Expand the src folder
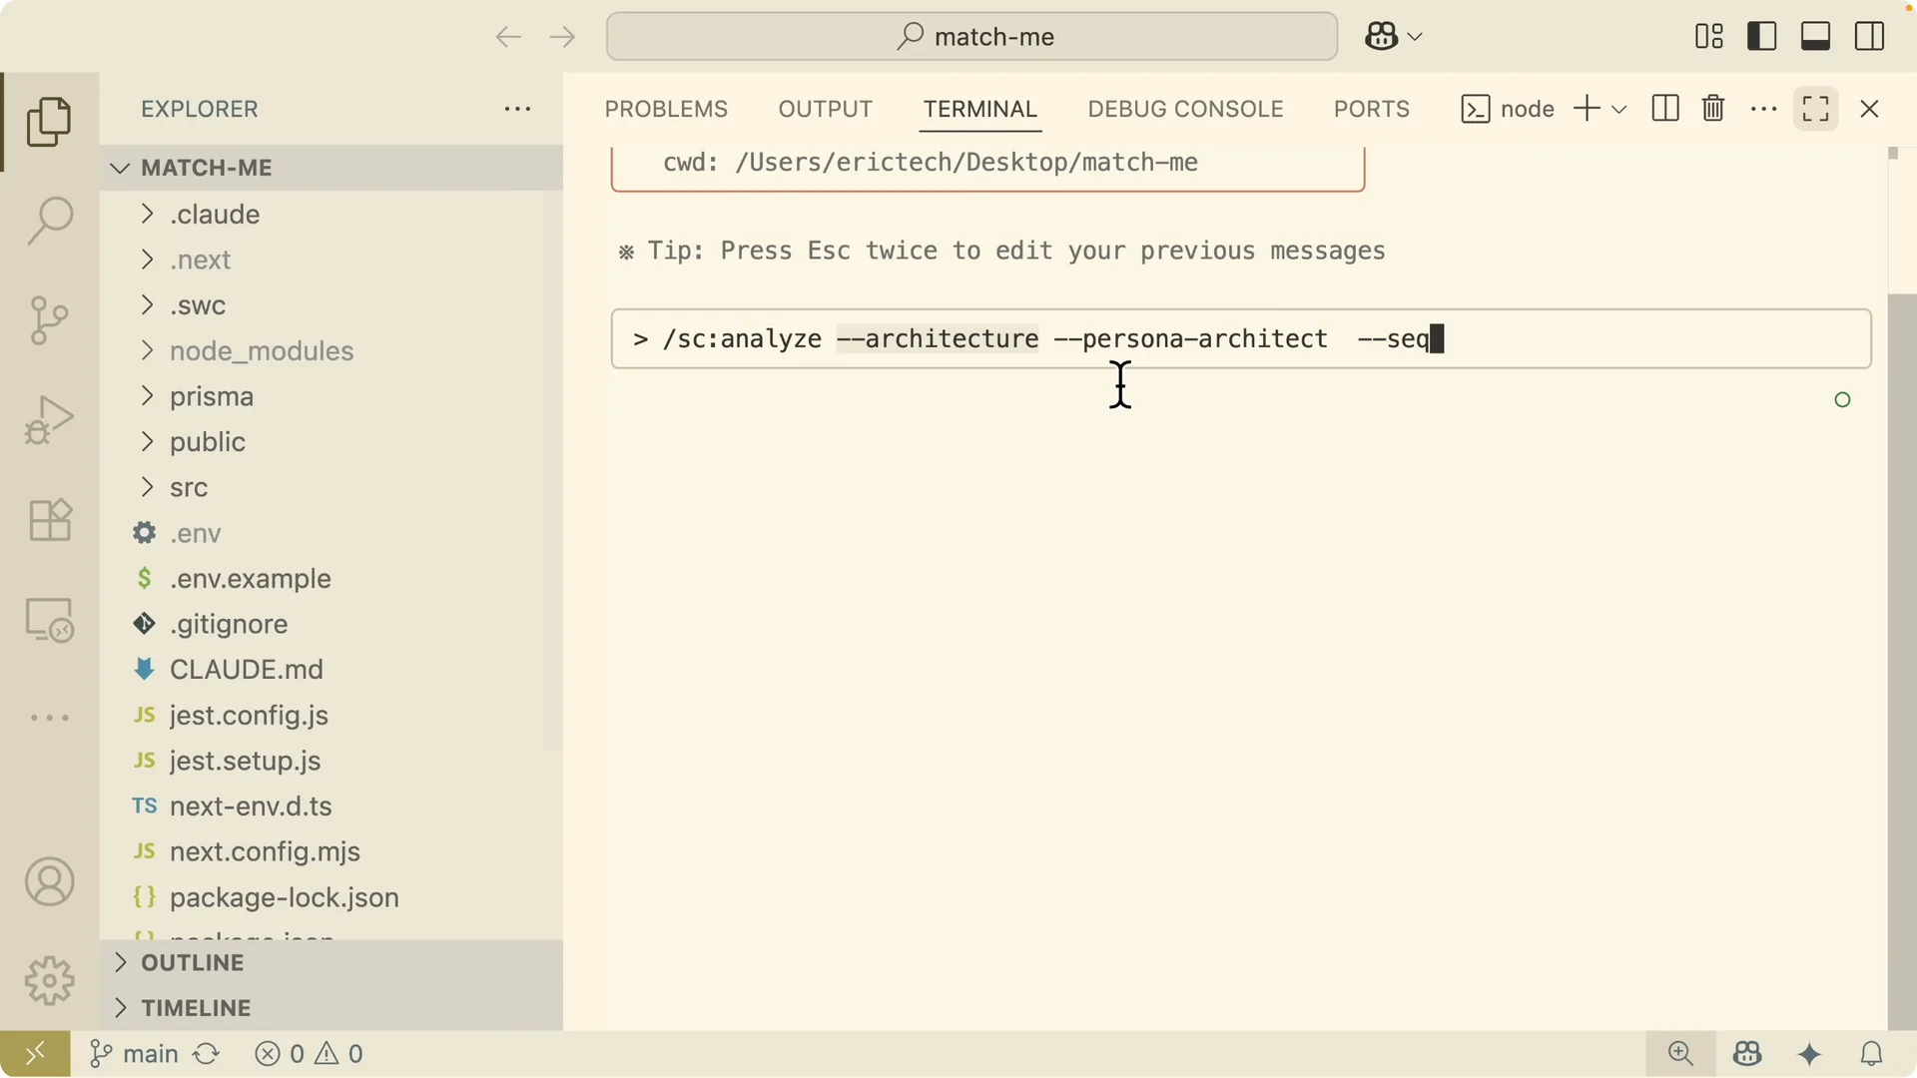 tap(331, 487)
